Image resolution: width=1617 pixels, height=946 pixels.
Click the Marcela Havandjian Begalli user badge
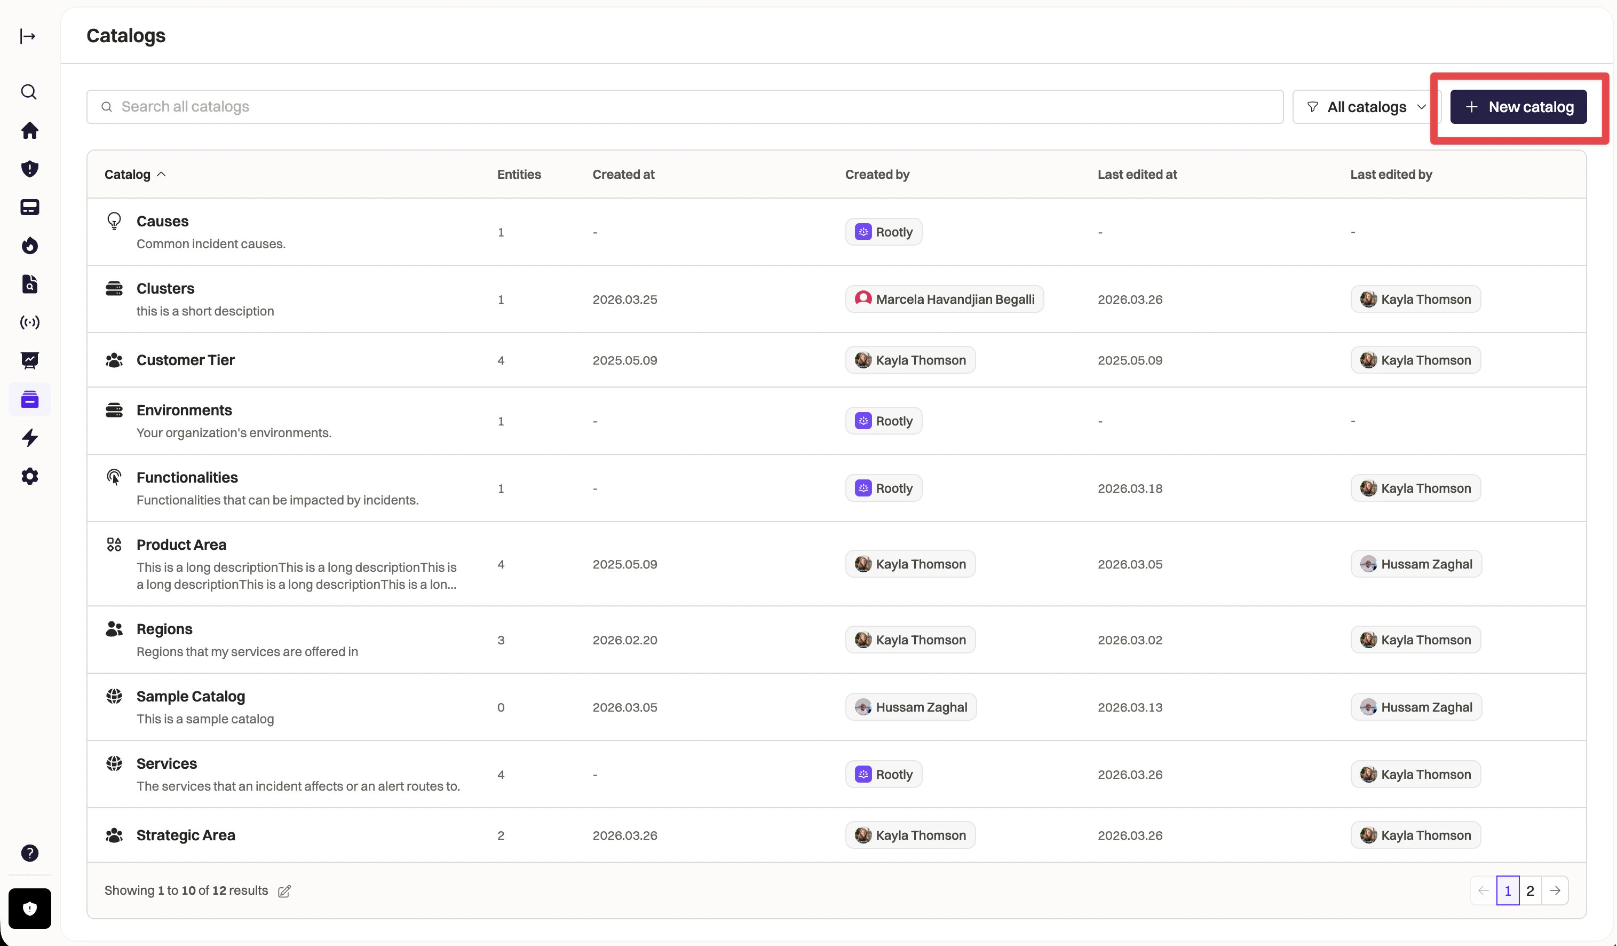(x=944, y=299)
